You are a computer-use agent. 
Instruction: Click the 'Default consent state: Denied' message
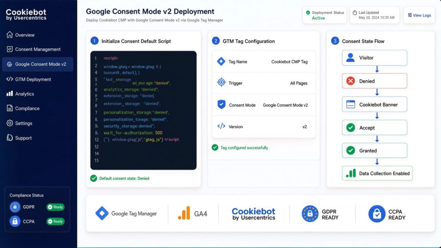click(124, 178)
